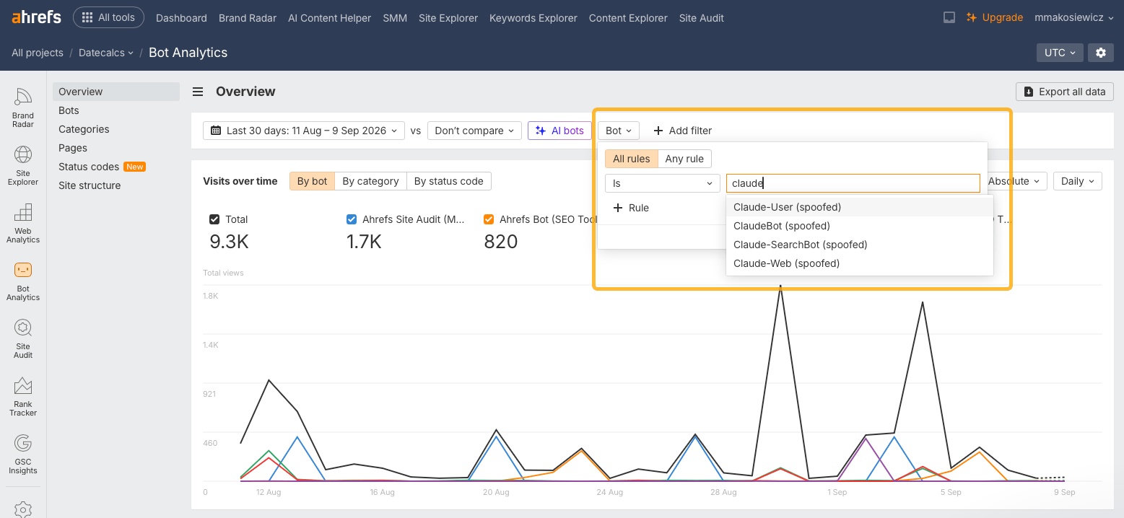Switch to By category tab
This screenshot has height=518, width=1124.
click(x=370, y=181)
